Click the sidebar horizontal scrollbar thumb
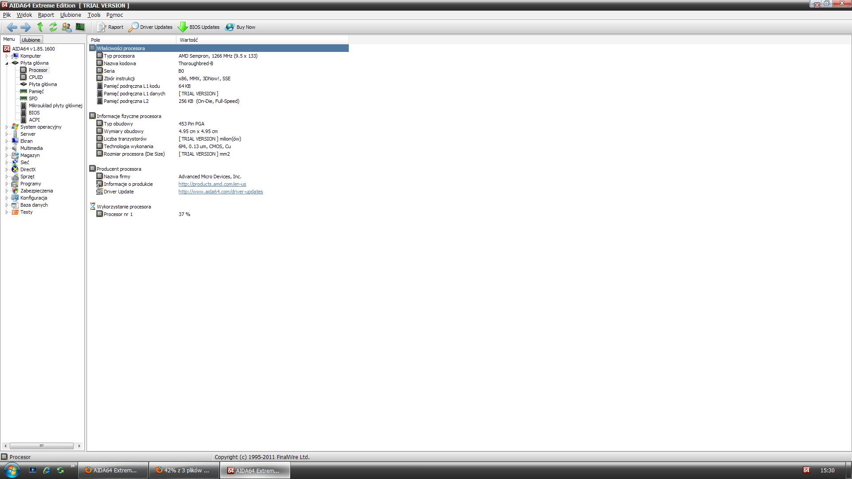852x479 pixels. coord(42,446)
